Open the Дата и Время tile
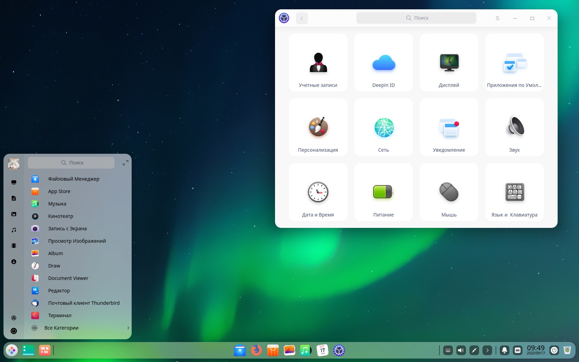This screenshot has width=579, height=362. 318,192
